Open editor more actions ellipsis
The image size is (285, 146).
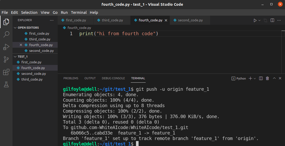coord(279,20)
